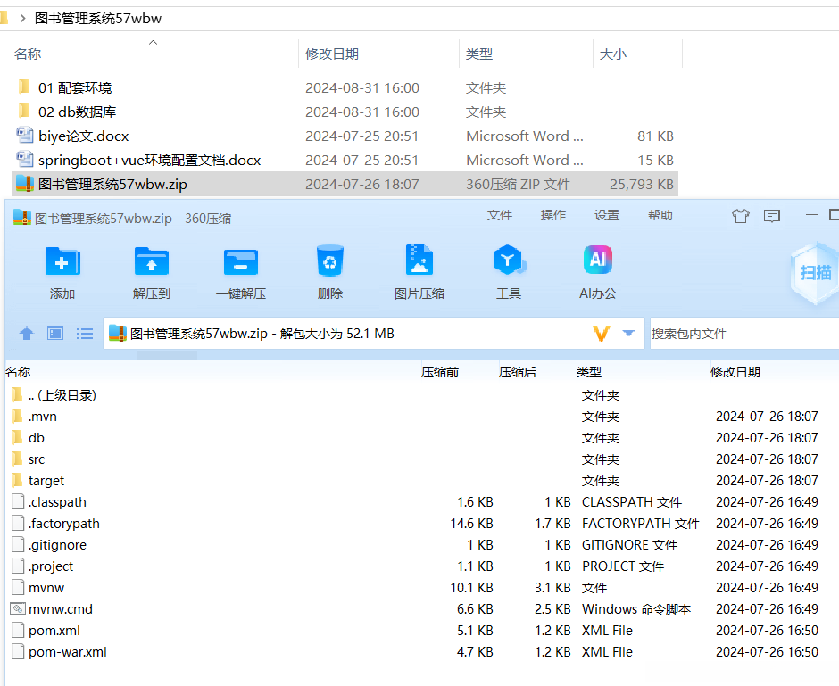This screenshot has width=839, height=686.
Task: Sort archive list by 类型 column
Action: tap(589, 372)
